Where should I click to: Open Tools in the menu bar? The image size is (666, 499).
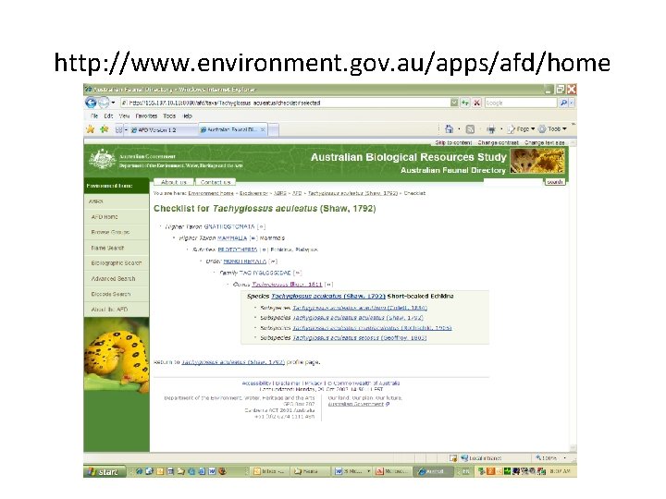tap(169, 116)
